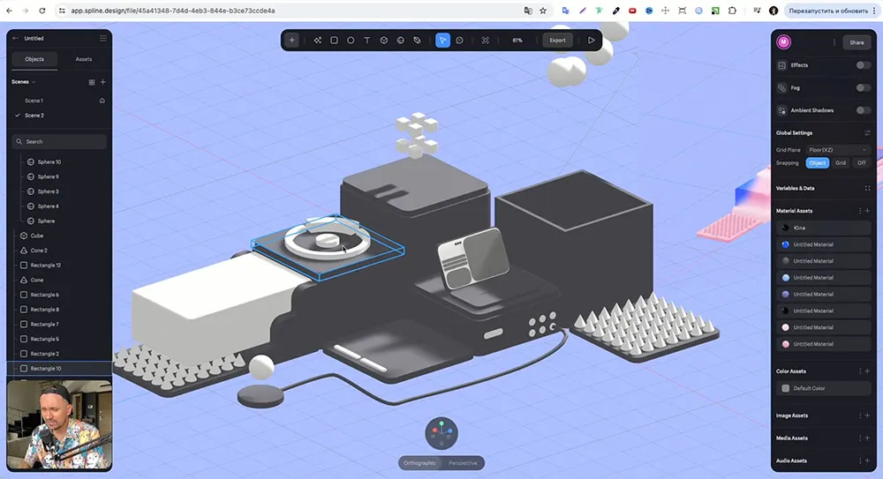The height and width of the screenshot is (479, 883).
Task: Go back using arrow beside Untitled
Action: pyautogui.click(x=15, y=38)
